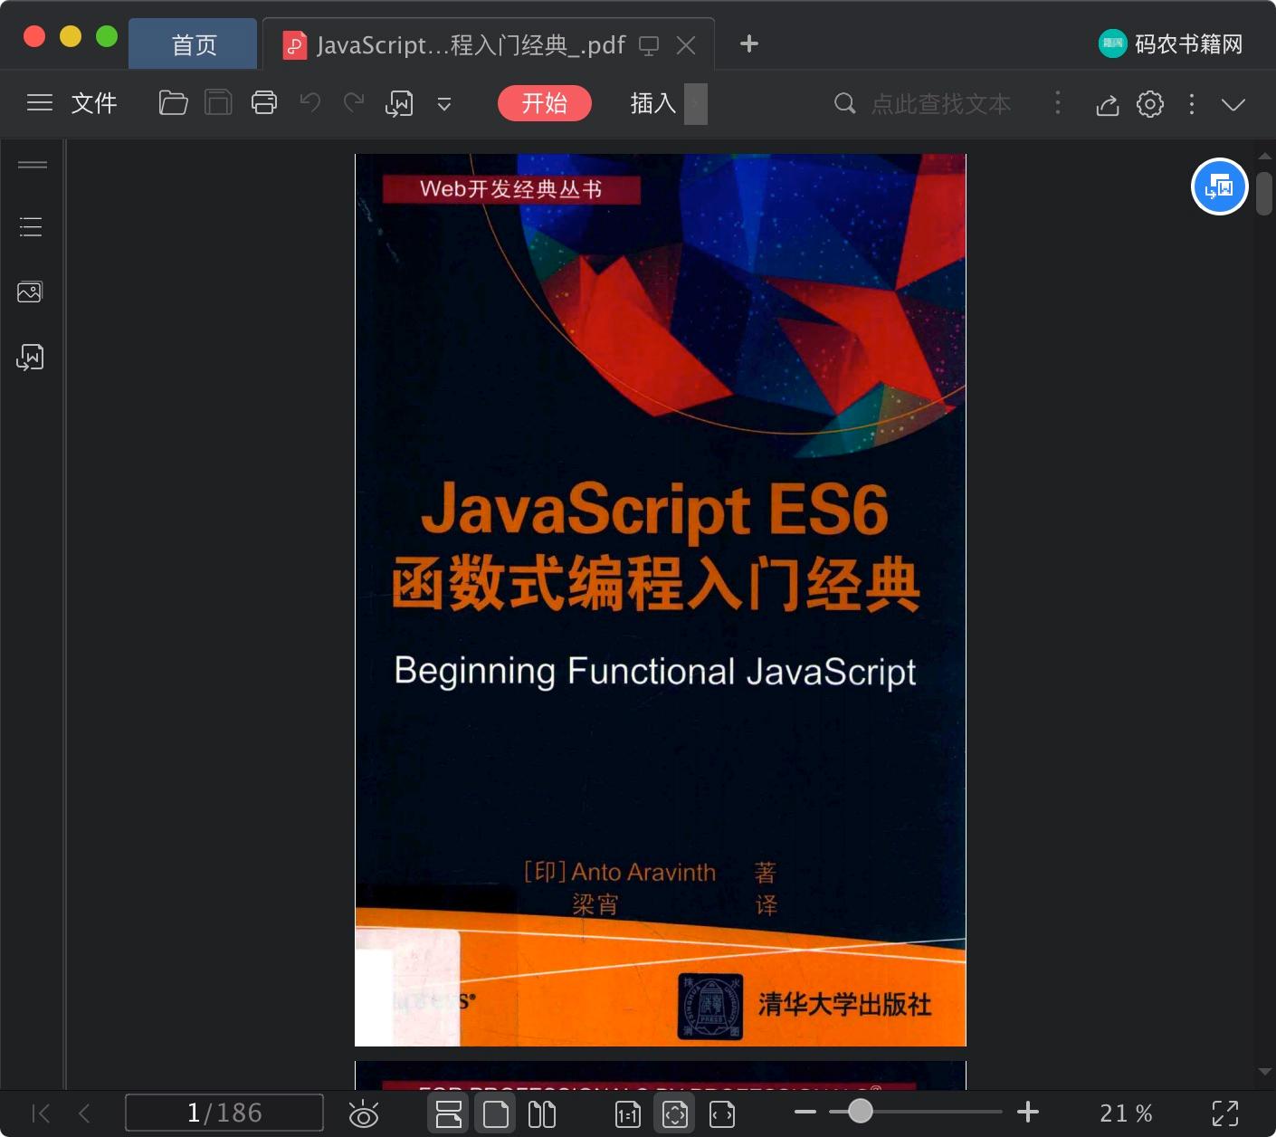Open the 21 % zoom level dropdown
This screenshot has height=1137, width=1276.
pos(1127,1113)
